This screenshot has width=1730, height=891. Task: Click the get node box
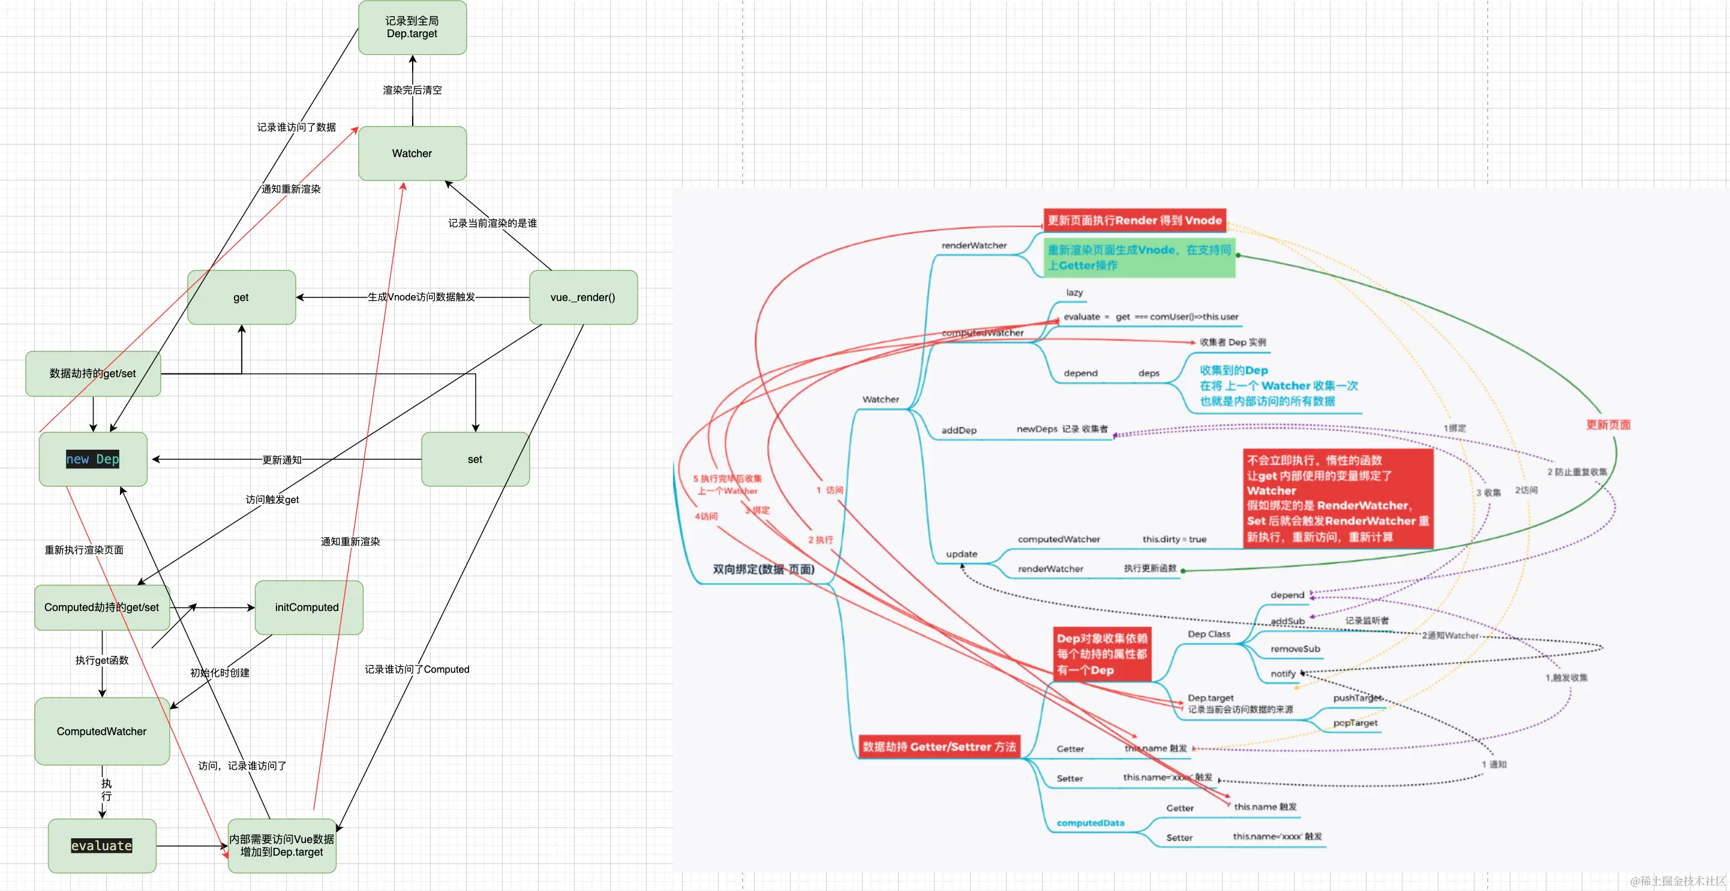tap(241, 297)
